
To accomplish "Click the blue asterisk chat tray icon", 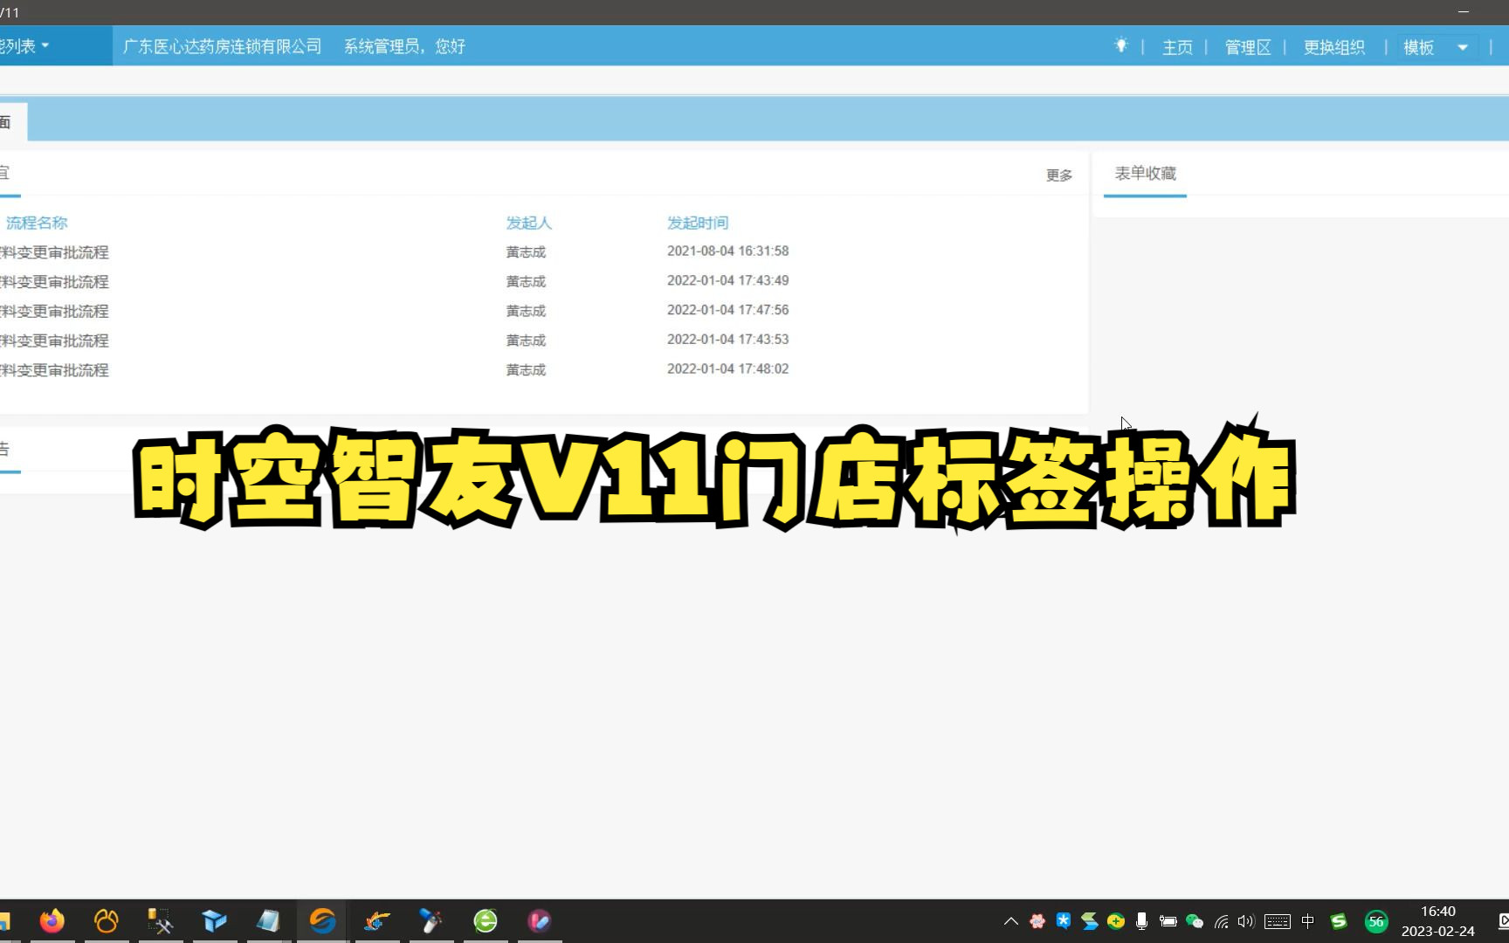I will (x=1064, y=920).
